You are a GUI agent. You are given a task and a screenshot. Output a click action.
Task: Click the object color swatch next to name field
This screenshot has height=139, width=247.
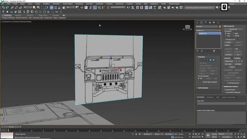[x=220, y=27]
